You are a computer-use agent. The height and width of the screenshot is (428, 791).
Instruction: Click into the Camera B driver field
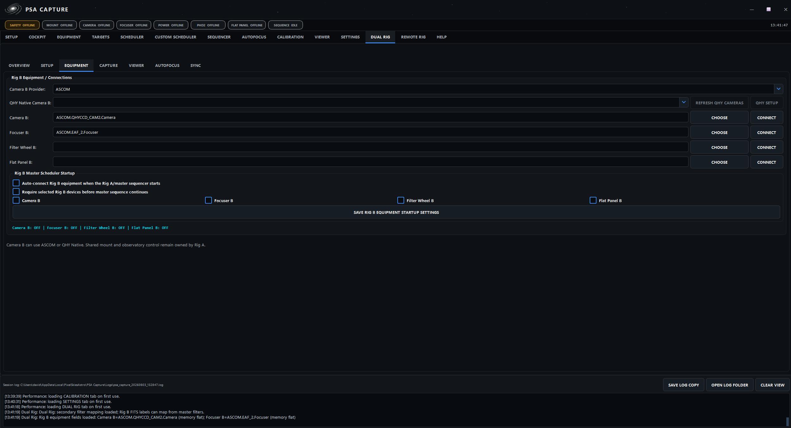coord(371,117)
